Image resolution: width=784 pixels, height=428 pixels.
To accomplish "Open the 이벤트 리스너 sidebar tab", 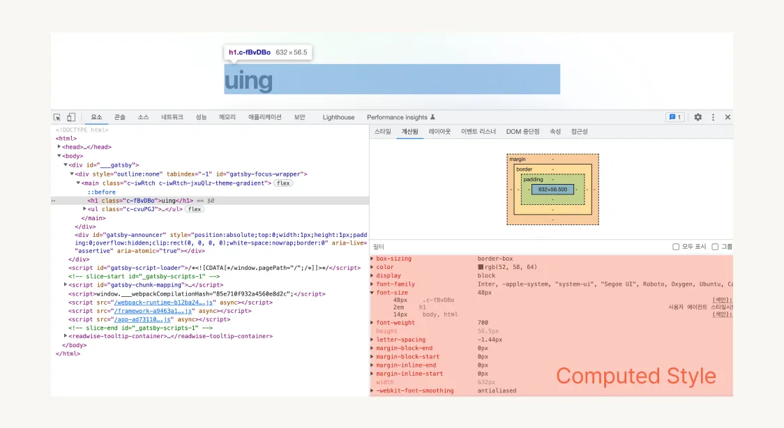I will coord(478,132).
